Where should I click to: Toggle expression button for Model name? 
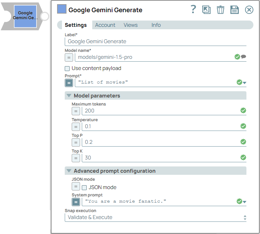[x=69, y=57]
